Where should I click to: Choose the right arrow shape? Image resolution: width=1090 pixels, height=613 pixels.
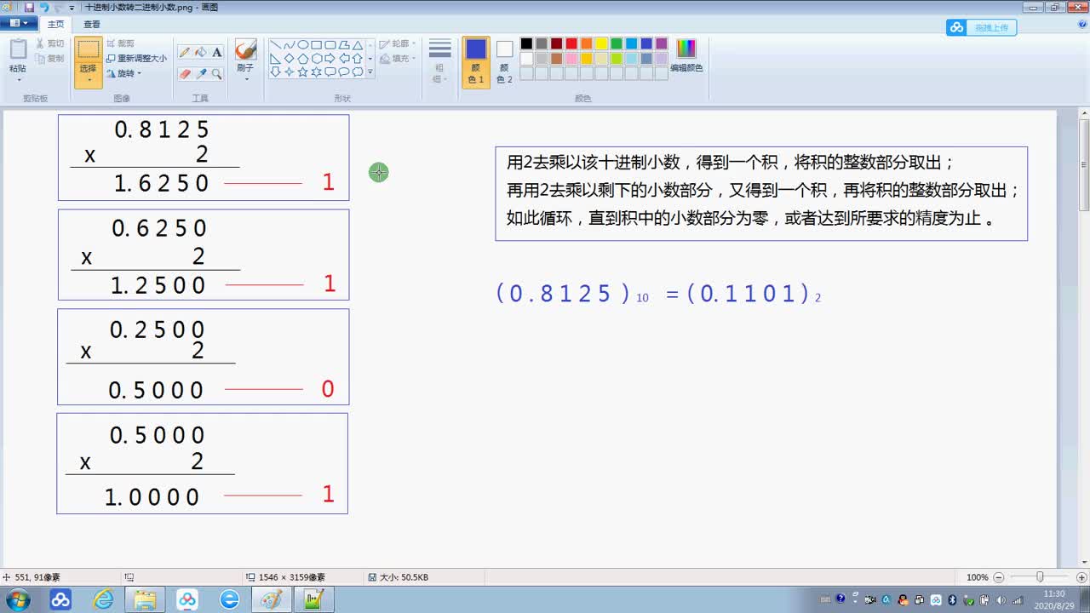pos(330,59)
